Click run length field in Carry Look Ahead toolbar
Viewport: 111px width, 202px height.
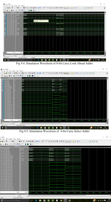pyautogui.click(x=47, y=8)
